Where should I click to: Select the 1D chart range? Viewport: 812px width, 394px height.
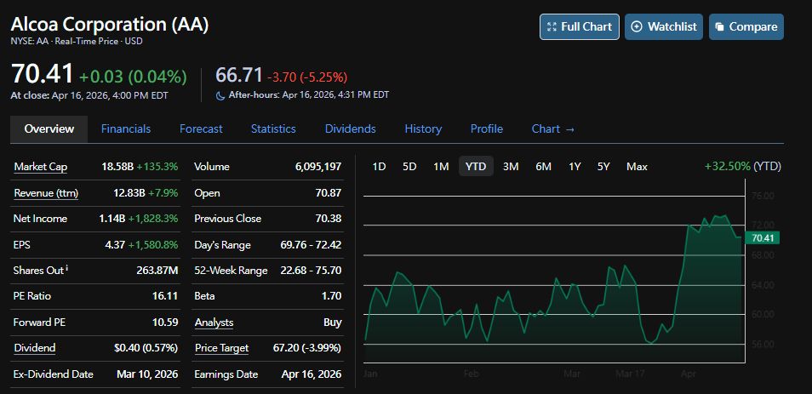pos(380,167)
